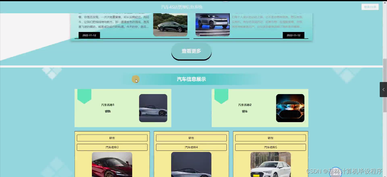Open the right news article dated 2022-11-12
The height and width of the screenshot is (177, 387).
pyautogui.click(x=293, y=35)
